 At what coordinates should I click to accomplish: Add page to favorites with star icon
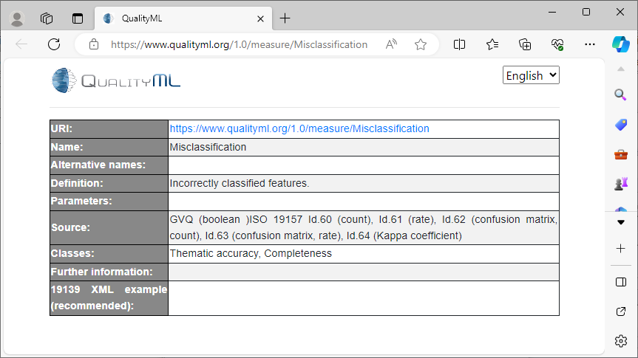click(421, 44)
